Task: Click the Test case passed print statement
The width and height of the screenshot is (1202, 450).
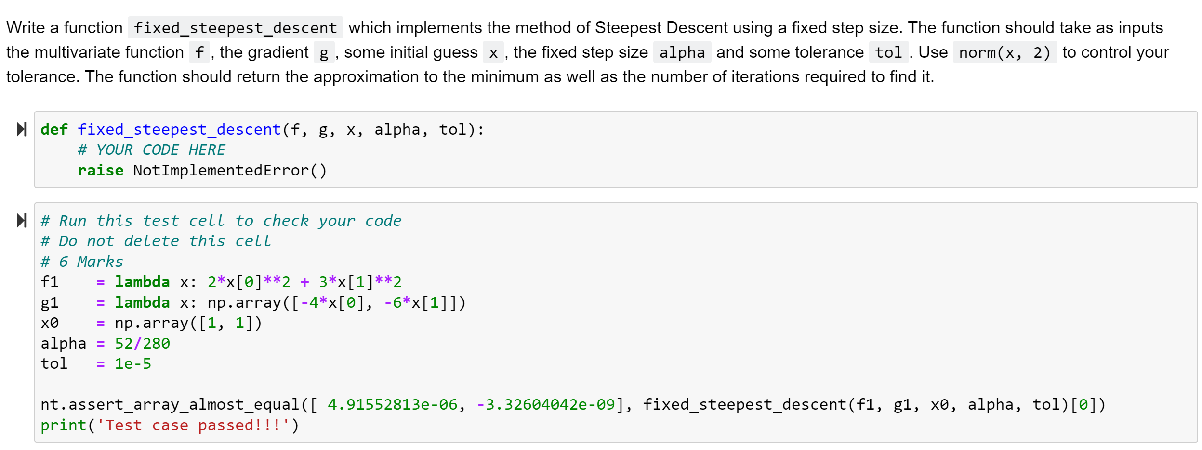Action: pos(169,425)
